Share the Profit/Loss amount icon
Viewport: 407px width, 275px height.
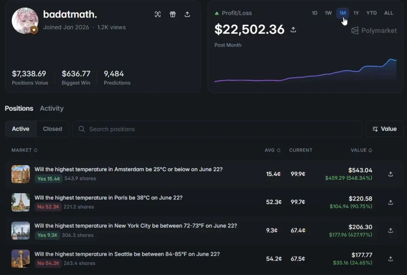tap(293, 30)
